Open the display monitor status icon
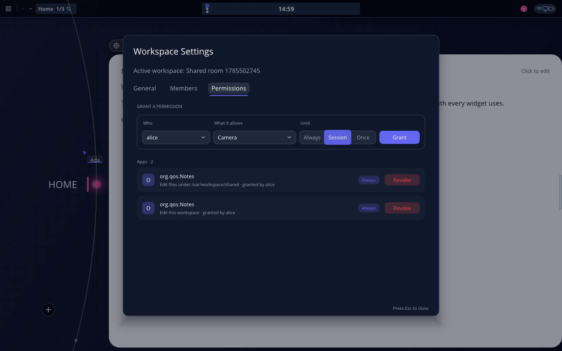Viewport: 562px width, 351px height. [x=545, y=9]
